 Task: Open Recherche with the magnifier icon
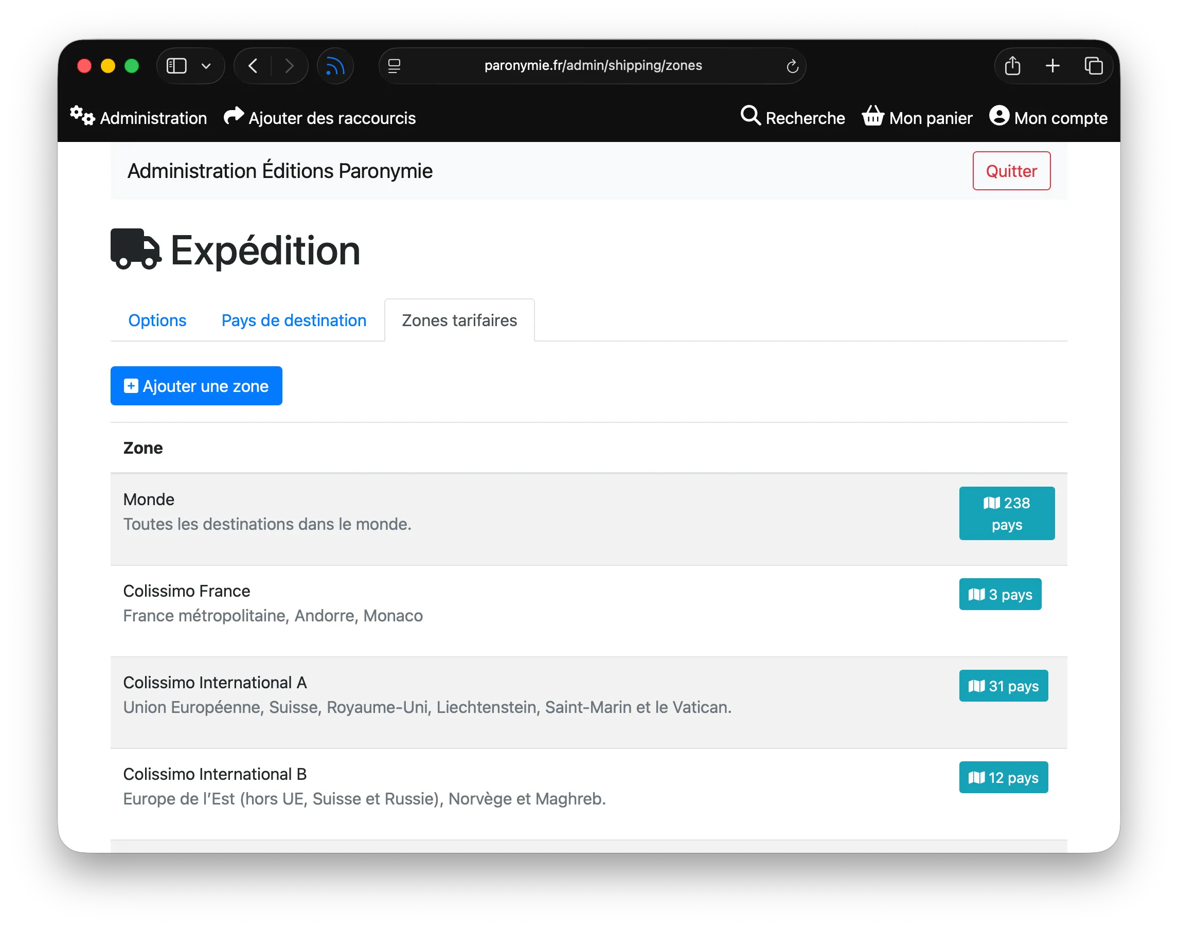(x=792, y=117)
